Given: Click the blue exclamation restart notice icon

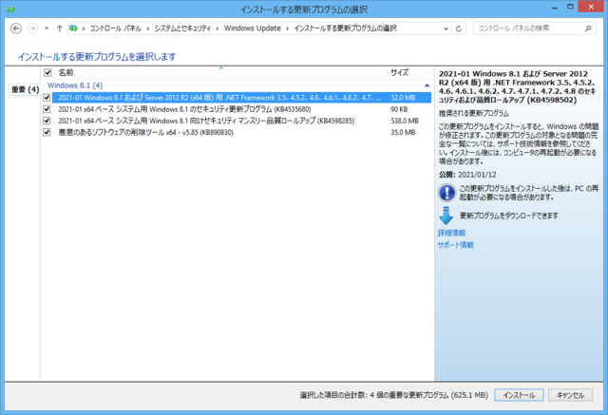Looking at the screenshot, I should tap(446, 193).
